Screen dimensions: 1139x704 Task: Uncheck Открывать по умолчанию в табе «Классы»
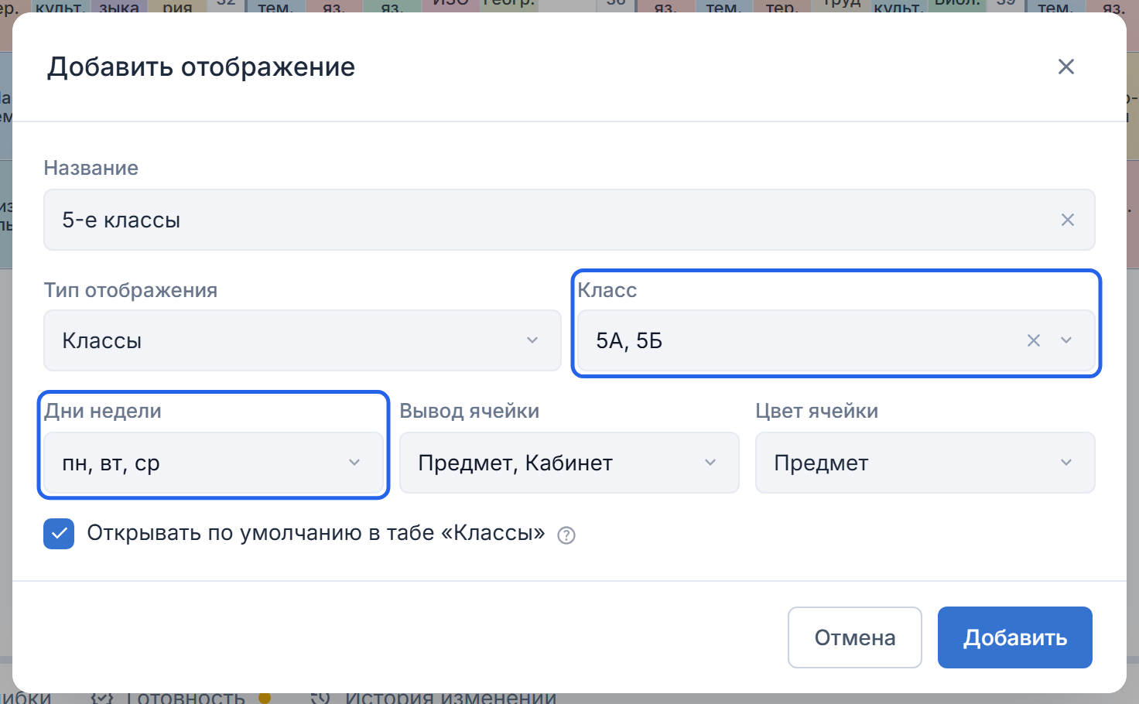[x=59, y=534]
